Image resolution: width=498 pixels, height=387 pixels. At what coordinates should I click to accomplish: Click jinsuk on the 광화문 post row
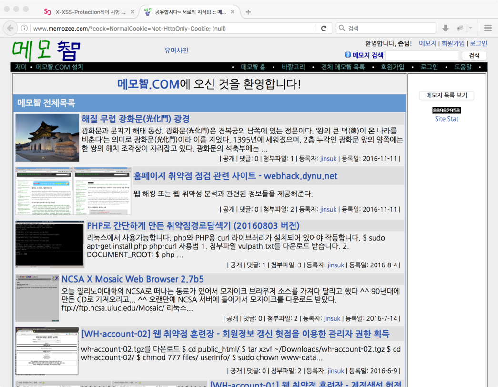(x=328, y=159)
